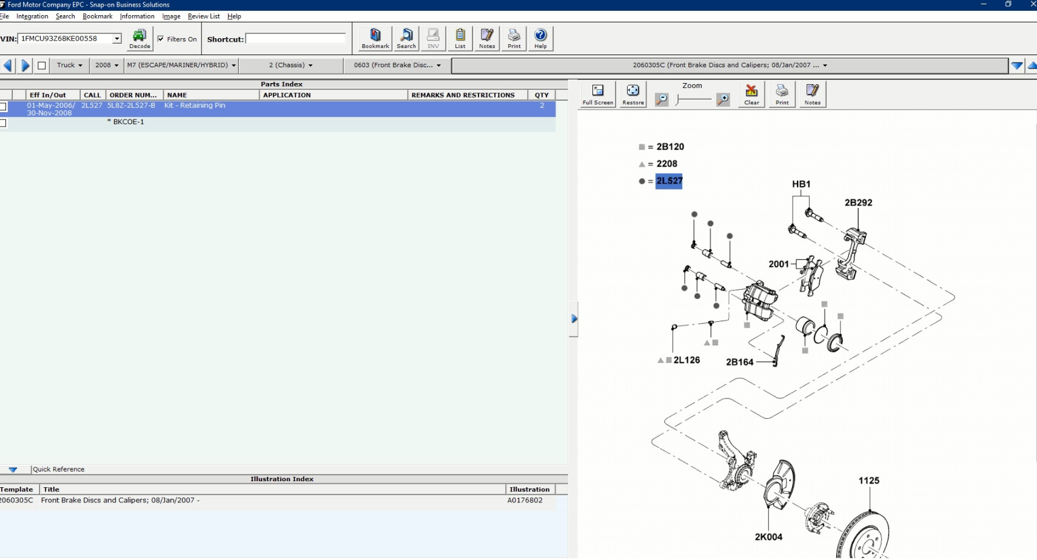Toggle the Filters On checkbox
The height and width of the screenshot is (560, 1037).
(161, 39)
